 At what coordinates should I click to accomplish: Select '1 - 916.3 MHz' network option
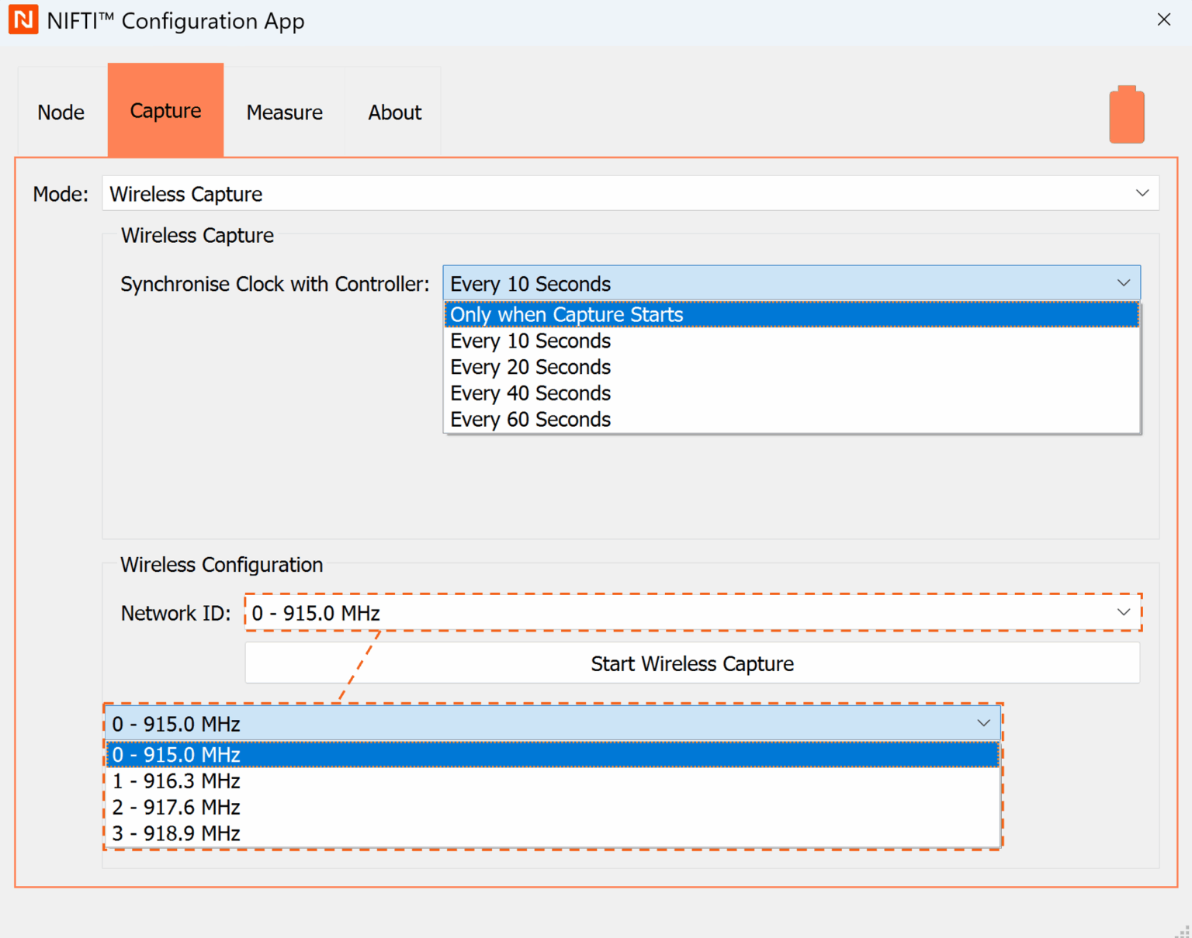pos(553,781)
